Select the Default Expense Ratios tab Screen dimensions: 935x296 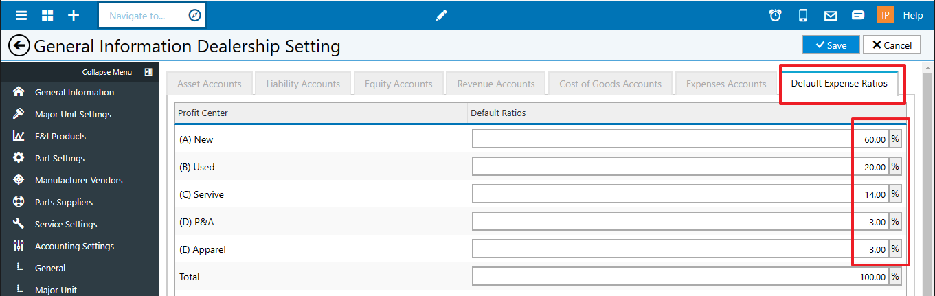click(839, 83)
